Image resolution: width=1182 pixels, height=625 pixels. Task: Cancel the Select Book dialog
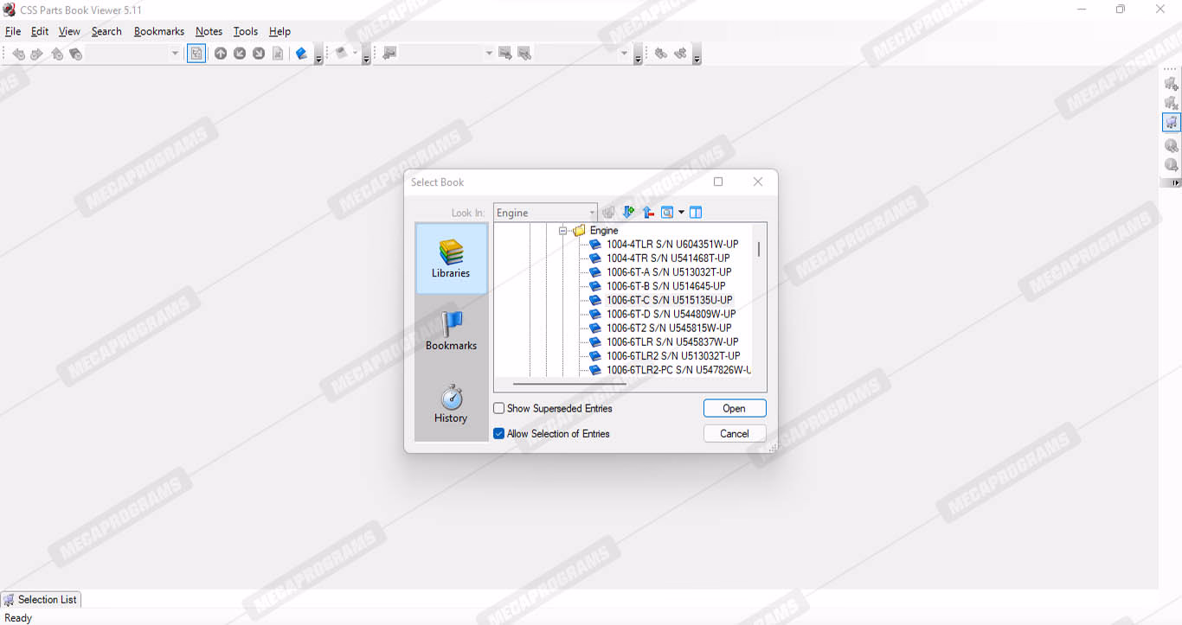coord(734,434)
